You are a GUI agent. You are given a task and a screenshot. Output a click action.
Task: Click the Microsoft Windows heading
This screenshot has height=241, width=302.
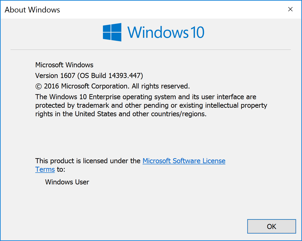click(64, 65)
